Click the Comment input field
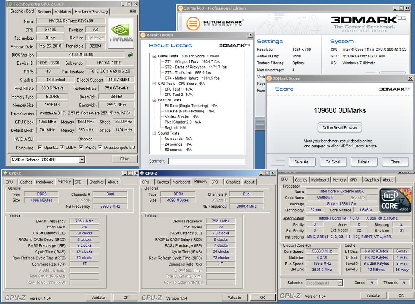Viewport: 415px width, 304px height. click(x=206, y=161)
